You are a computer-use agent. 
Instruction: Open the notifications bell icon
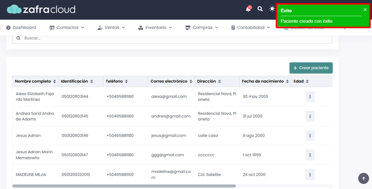[x=248, y=9]
